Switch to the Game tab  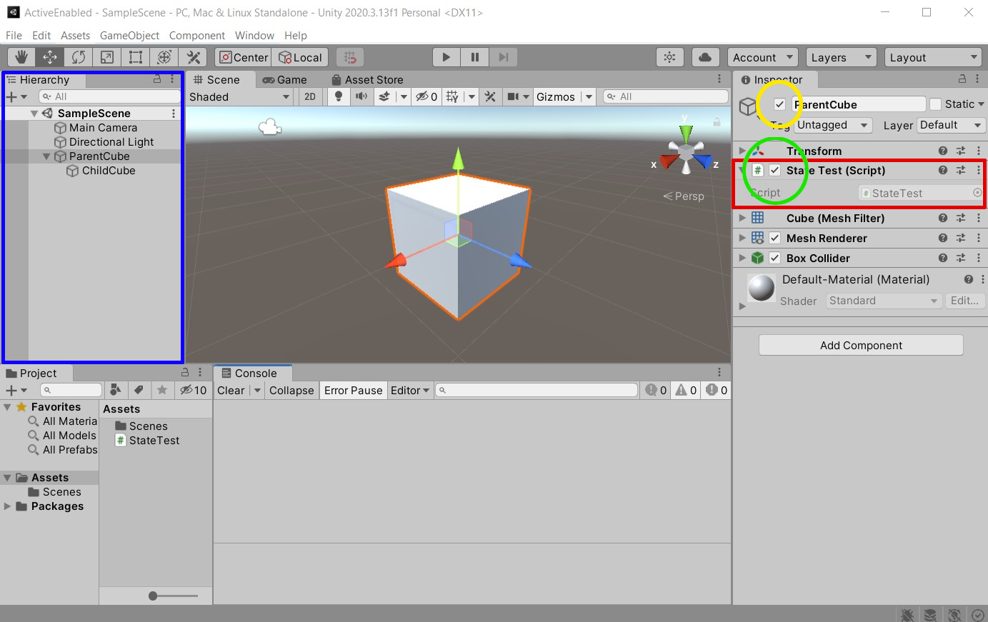pos(284,79)
